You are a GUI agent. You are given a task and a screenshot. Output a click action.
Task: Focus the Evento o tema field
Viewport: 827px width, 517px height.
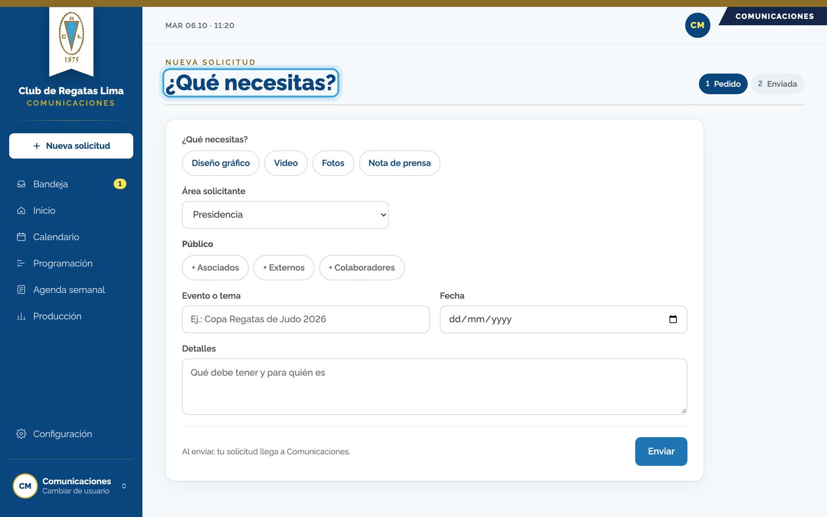point(306,319)
